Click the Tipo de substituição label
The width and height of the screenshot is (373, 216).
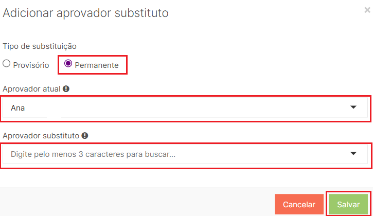point(40,46)
